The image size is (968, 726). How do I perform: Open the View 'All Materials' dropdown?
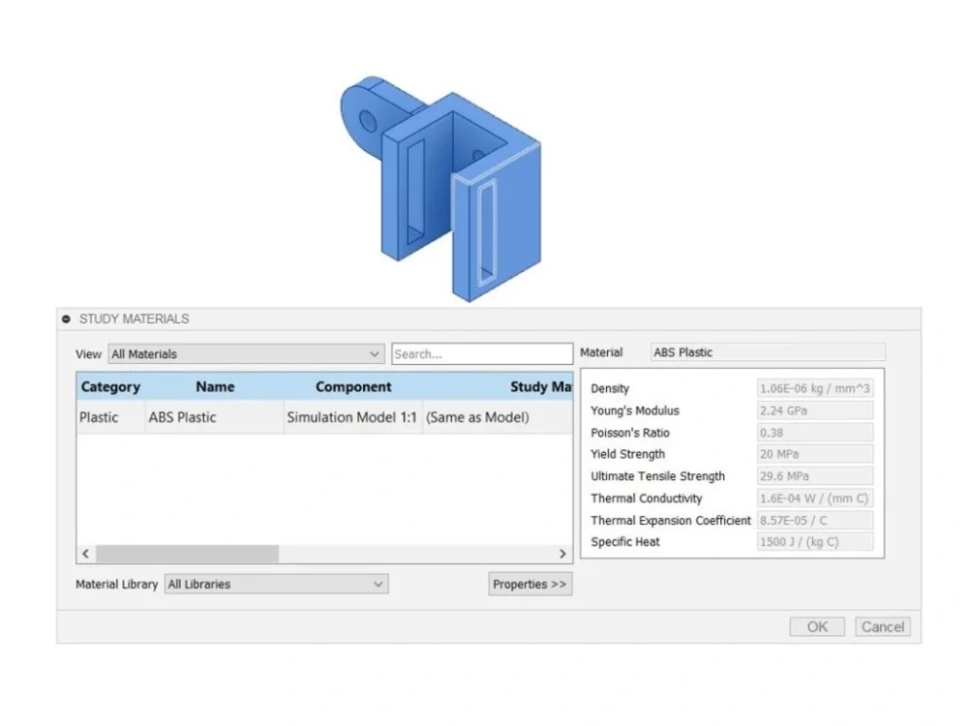pos(246,354)
